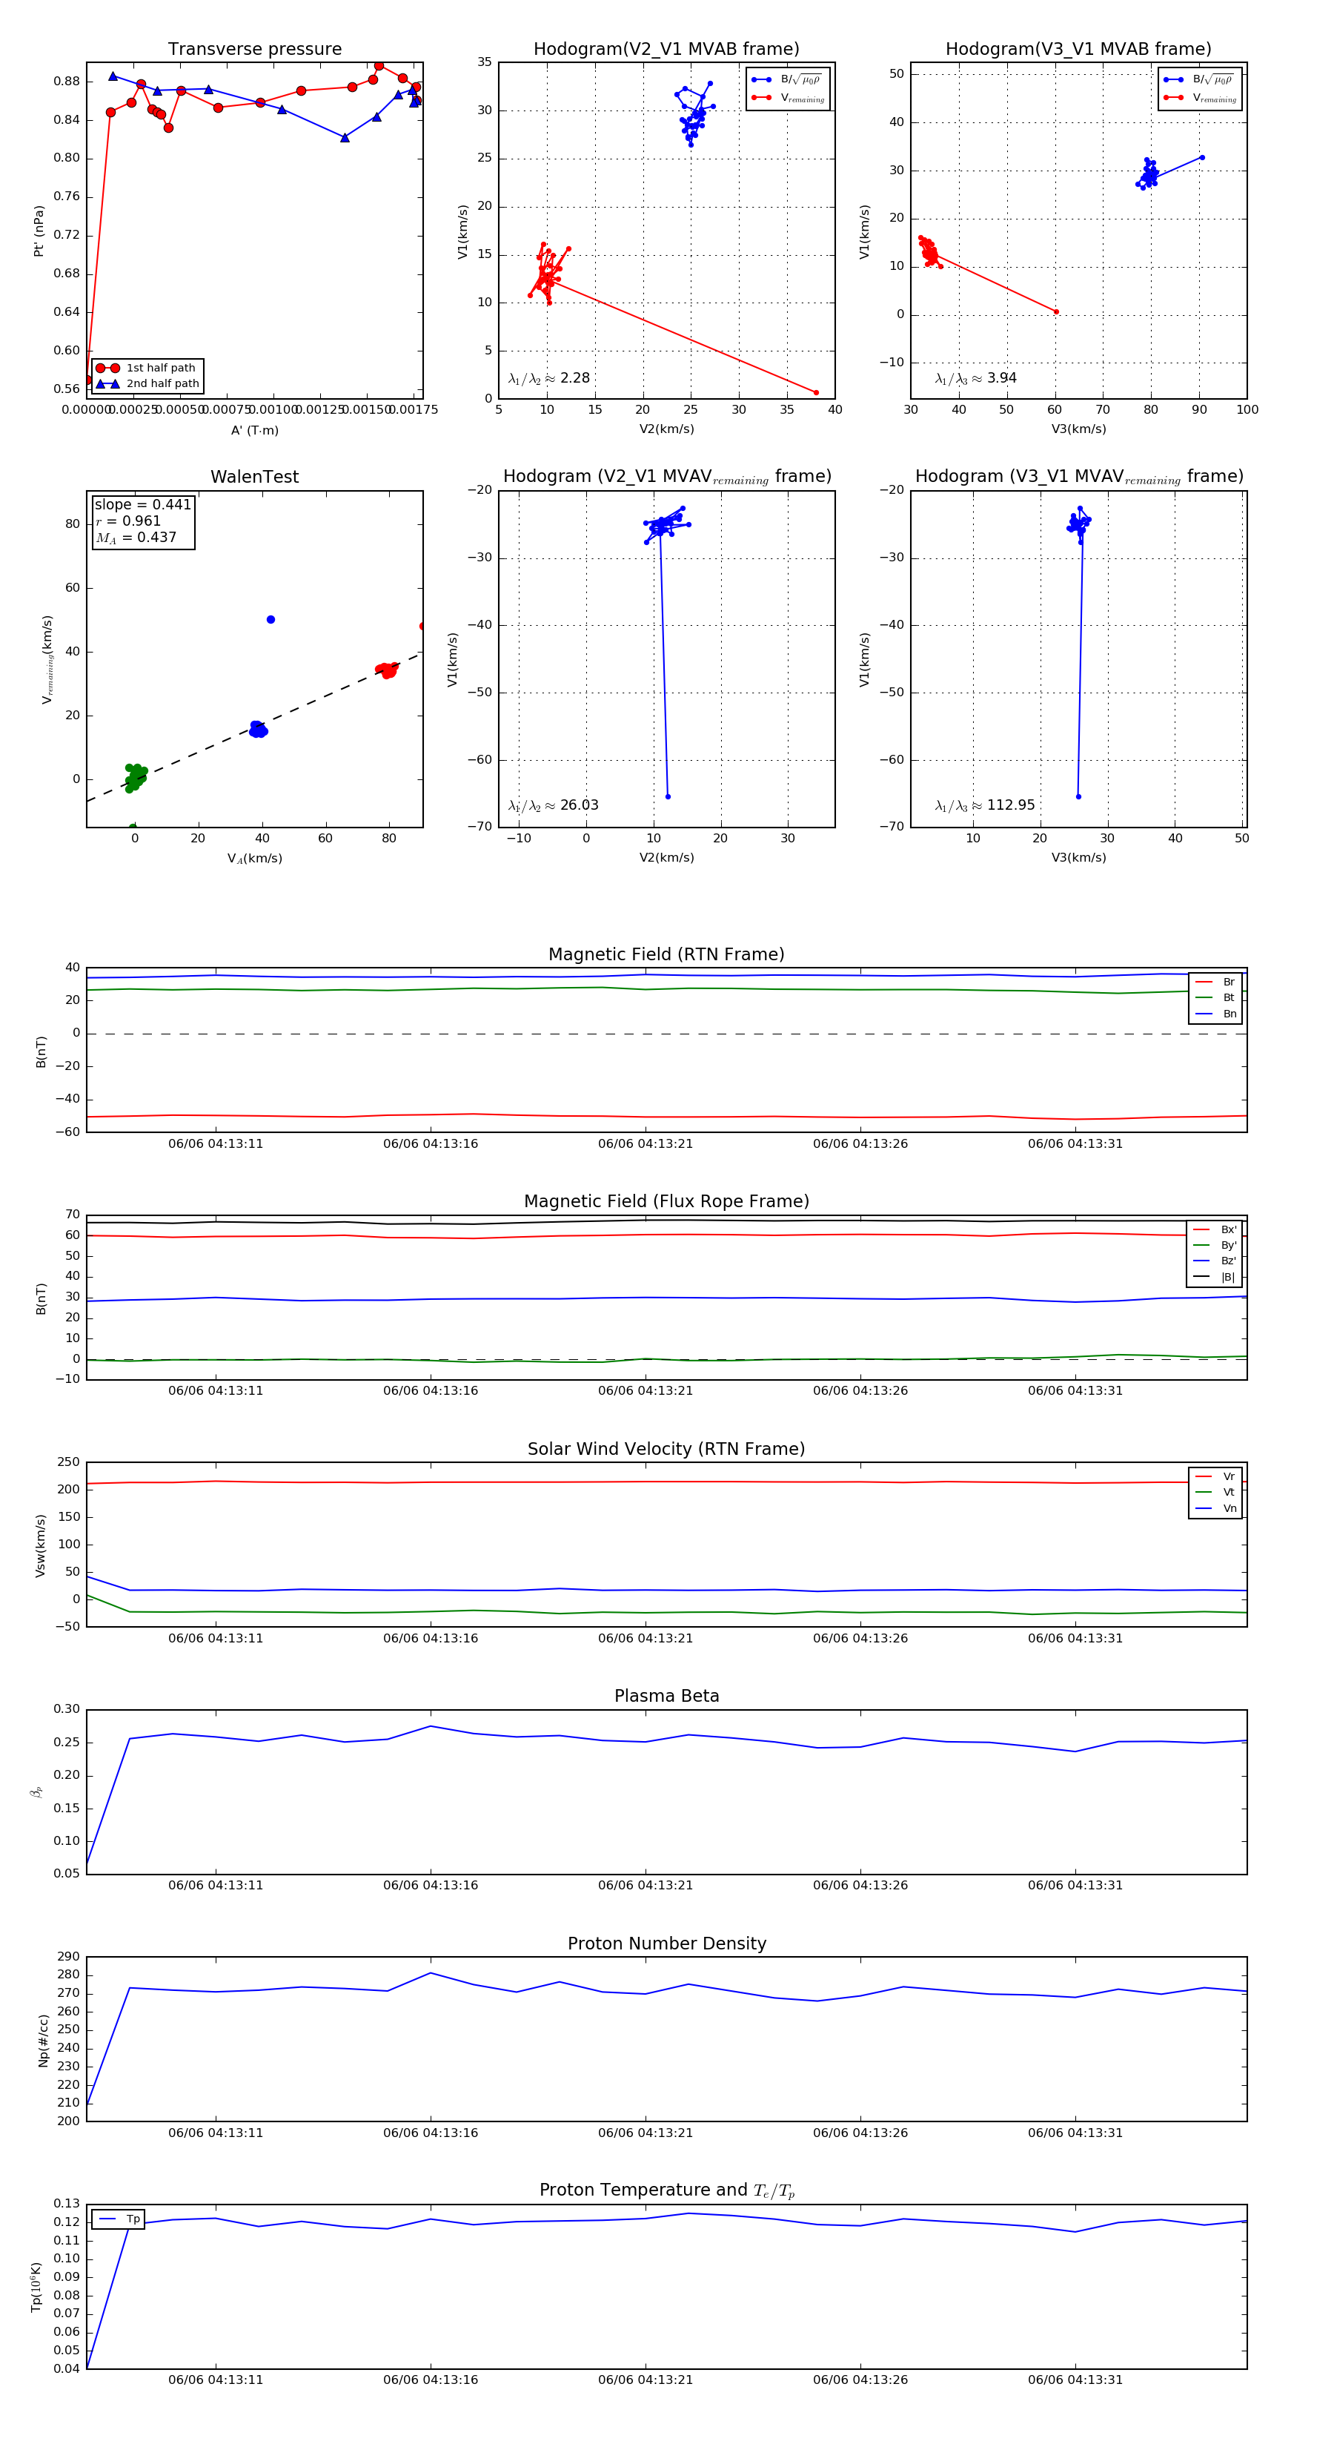Image resolution: width=1334 pixels, height=2447 pixels.
Task: Click the first blue triangle marker in Transverse pressure plot
Action: [113, 76]
